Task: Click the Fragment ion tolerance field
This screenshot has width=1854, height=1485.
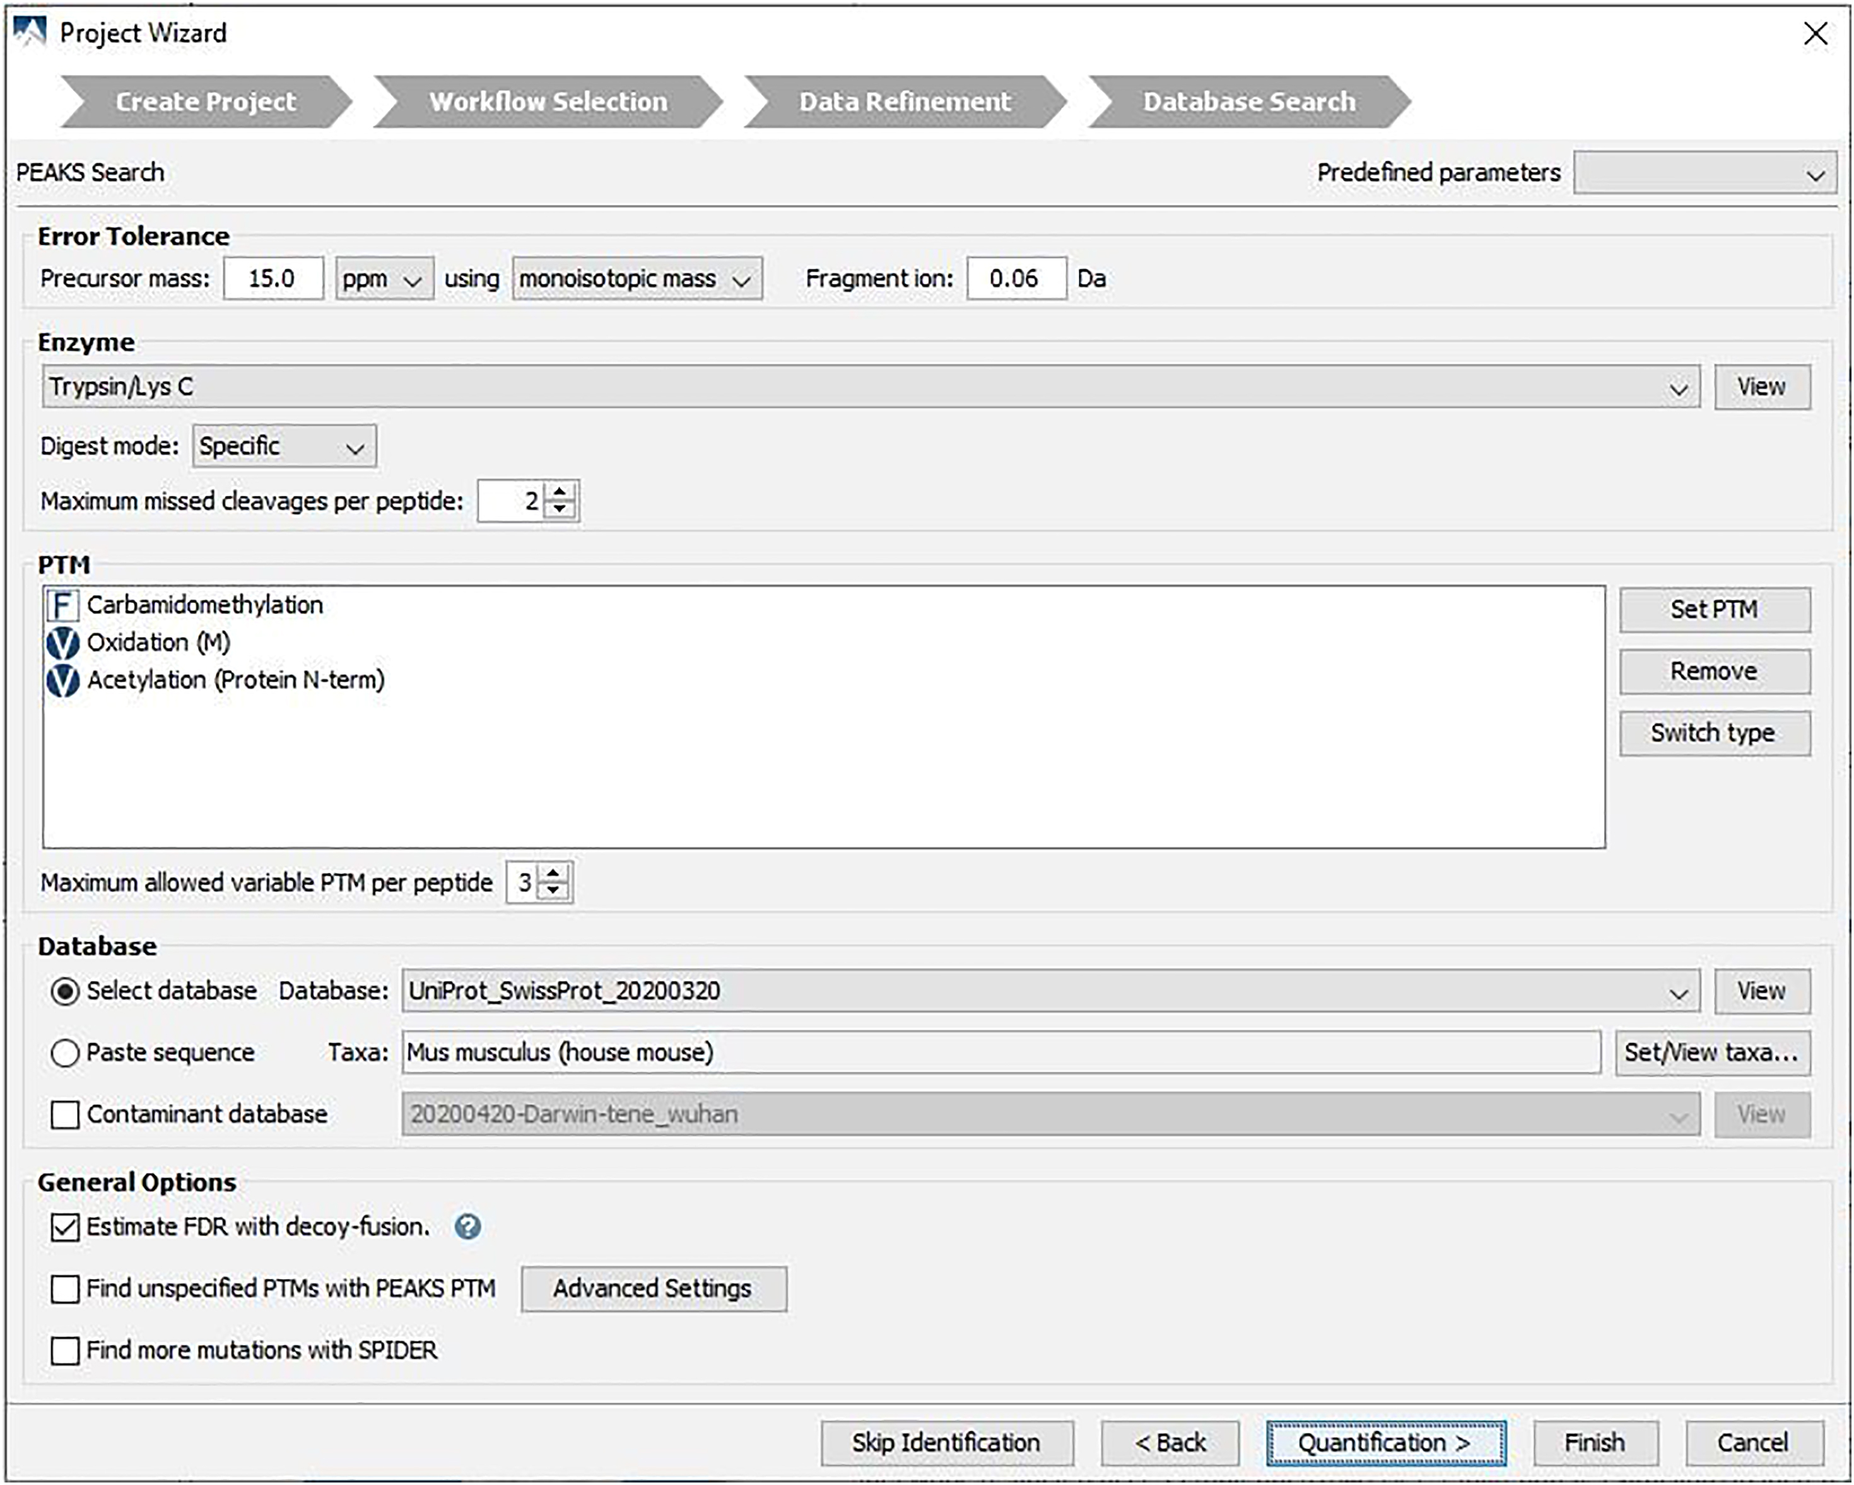Action: coord(1016,279)
